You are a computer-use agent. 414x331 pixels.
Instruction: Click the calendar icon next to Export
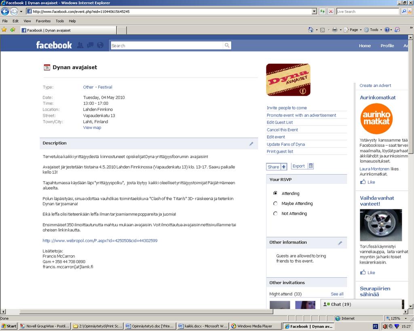311,166
